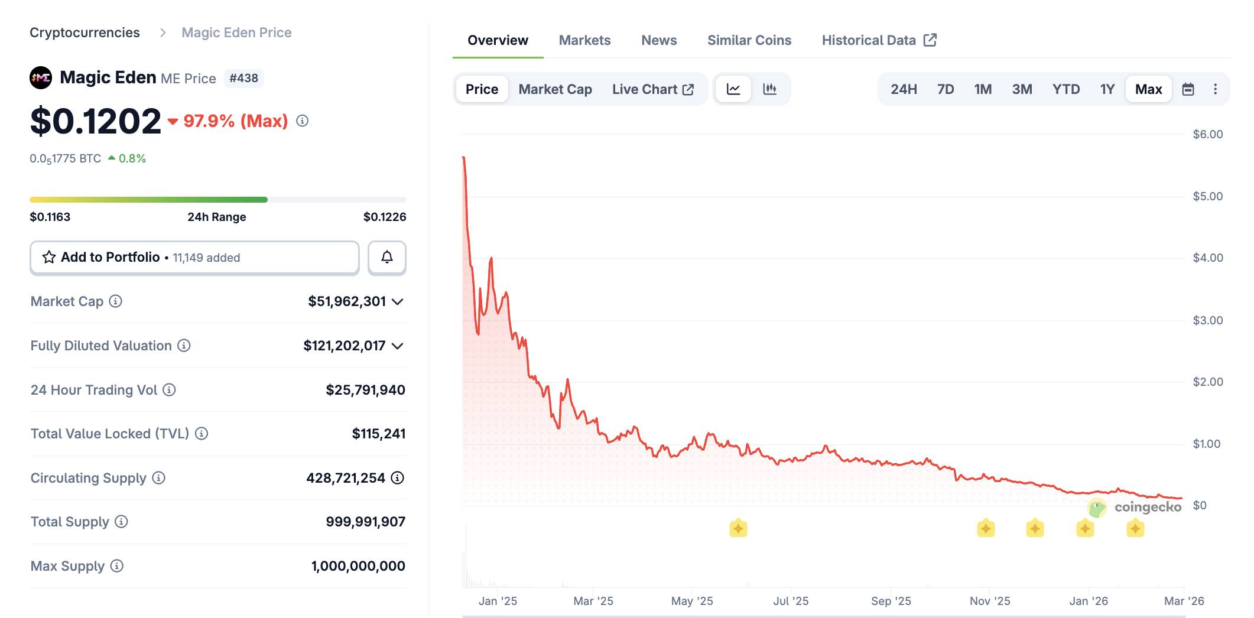Image resolution: width=1254 pixels, height=618 pixels.
Task: Click the Circulating Supply info icon
Action: (x=157, y=478)
